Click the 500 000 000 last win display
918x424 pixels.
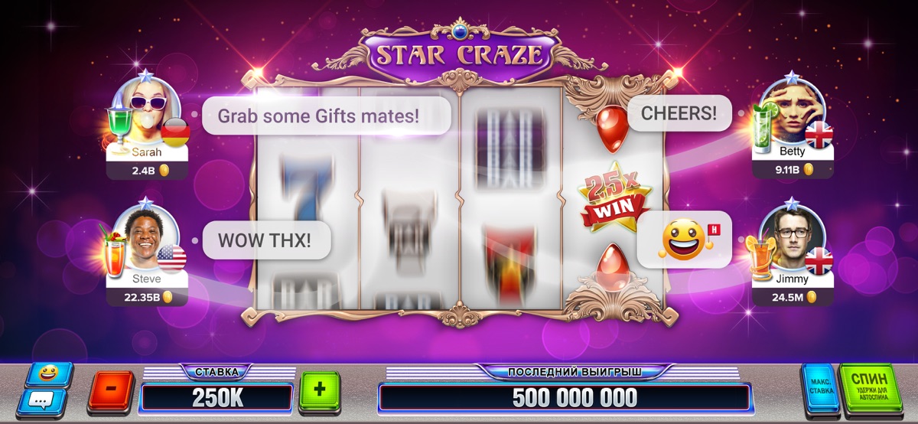pos(564,398)
